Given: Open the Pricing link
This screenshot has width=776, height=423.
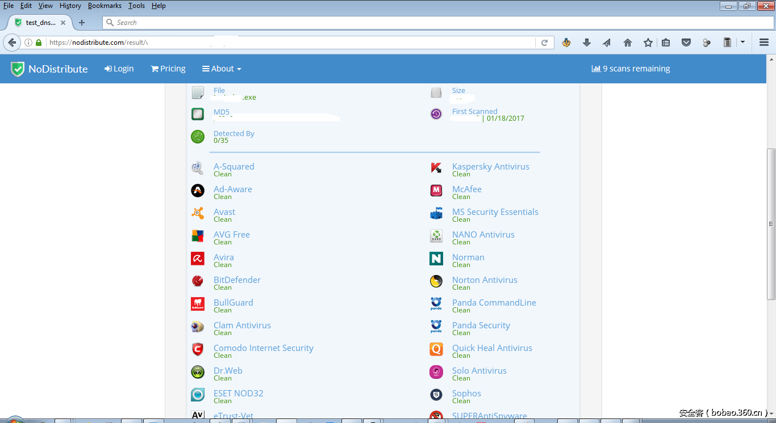Looking at the screenshot, I should tap(168, 69).
